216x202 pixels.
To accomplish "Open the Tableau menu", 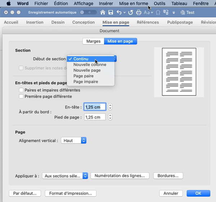I will click(179, 4).
